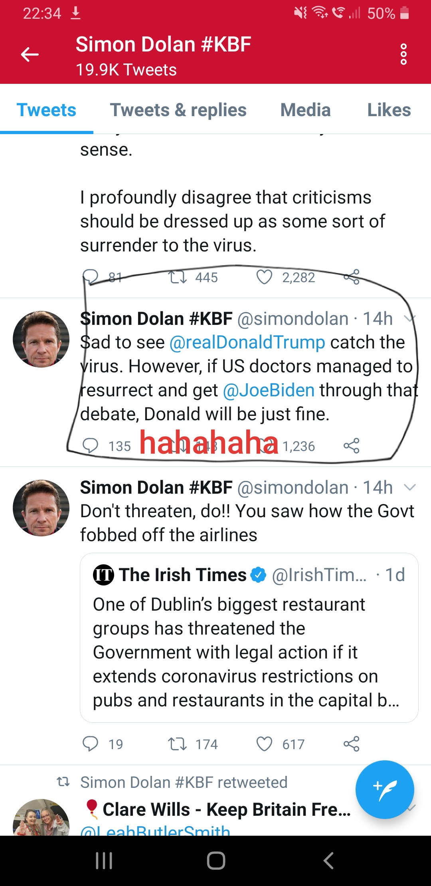Screen dimensions: 431x886
Task: Open the Media tab
Action: pos(306,110)
